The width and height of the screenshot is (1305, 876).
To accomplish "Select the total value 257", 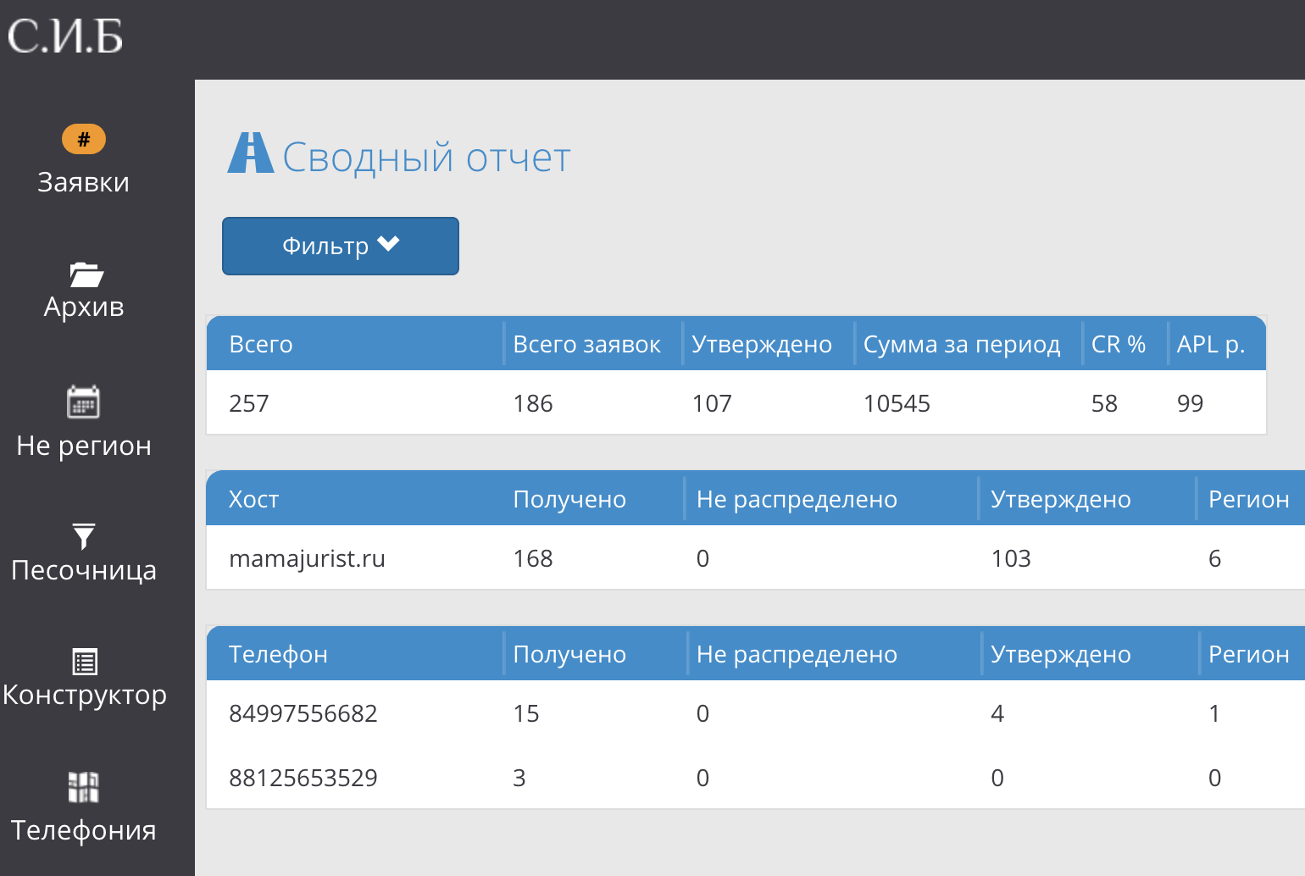I will 249,403.
